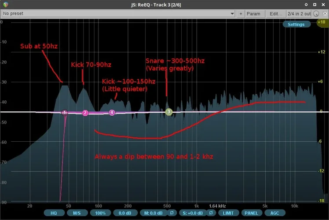The image size is (329, 220).
Task: Click the M: 0.0 dB mid gain
Action: coord(154,213)
